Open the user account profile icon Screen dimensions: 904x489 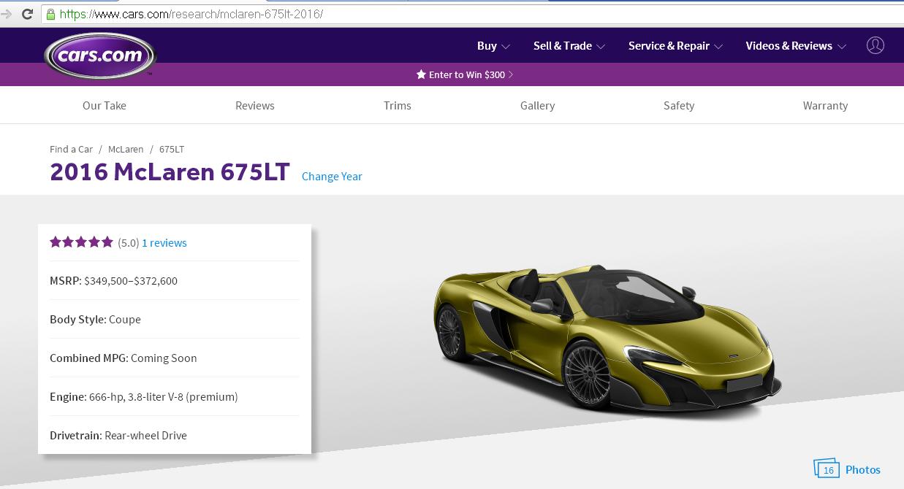[875, 45]
